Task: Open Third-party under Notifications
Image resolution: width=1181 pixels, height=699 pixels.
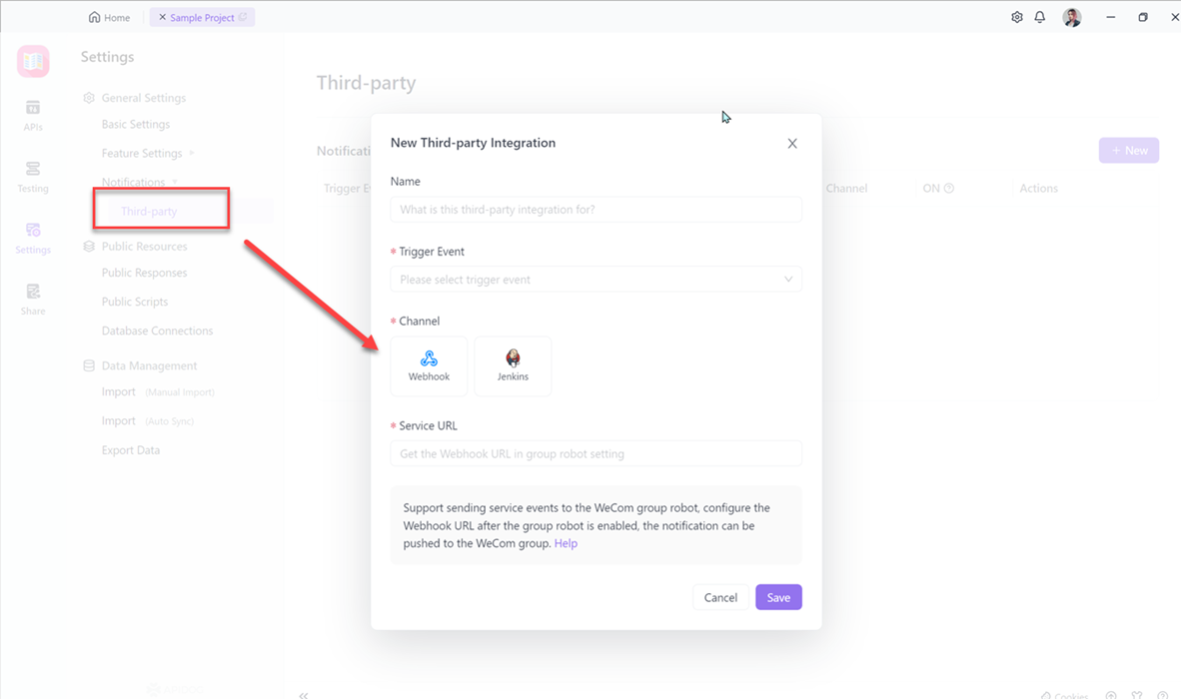Action: 149,212
